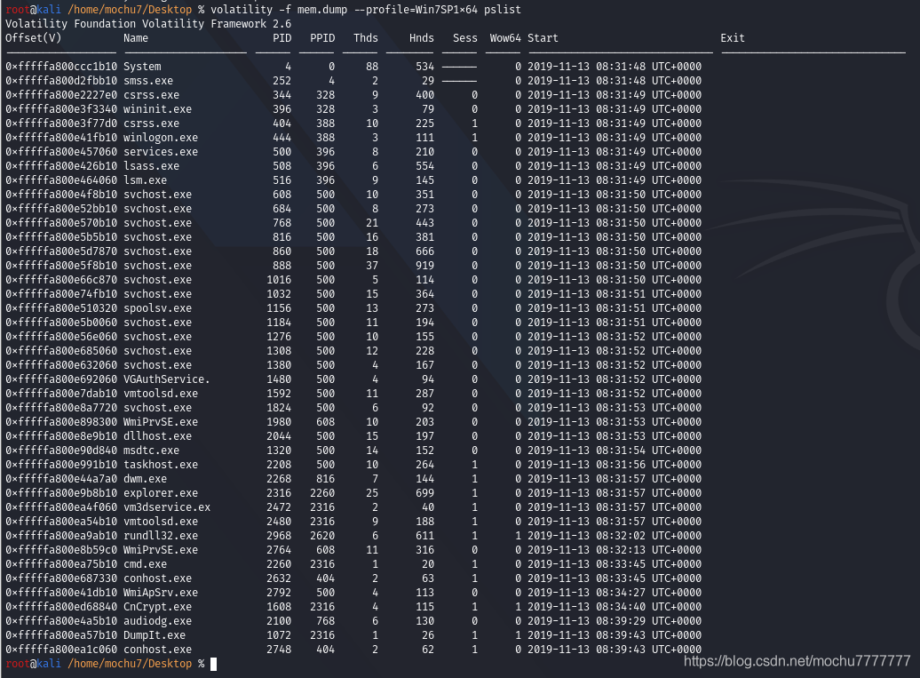
Task: Click the /home/mochu7/Desktop path in bottom prompt
Action: tap(130, 664)
